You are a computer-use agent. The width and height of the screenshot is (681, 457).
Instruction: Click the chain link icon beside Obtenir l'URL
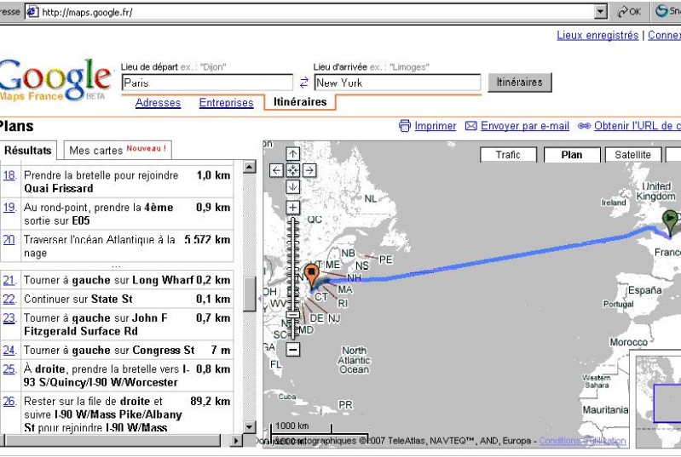[584, 126]
